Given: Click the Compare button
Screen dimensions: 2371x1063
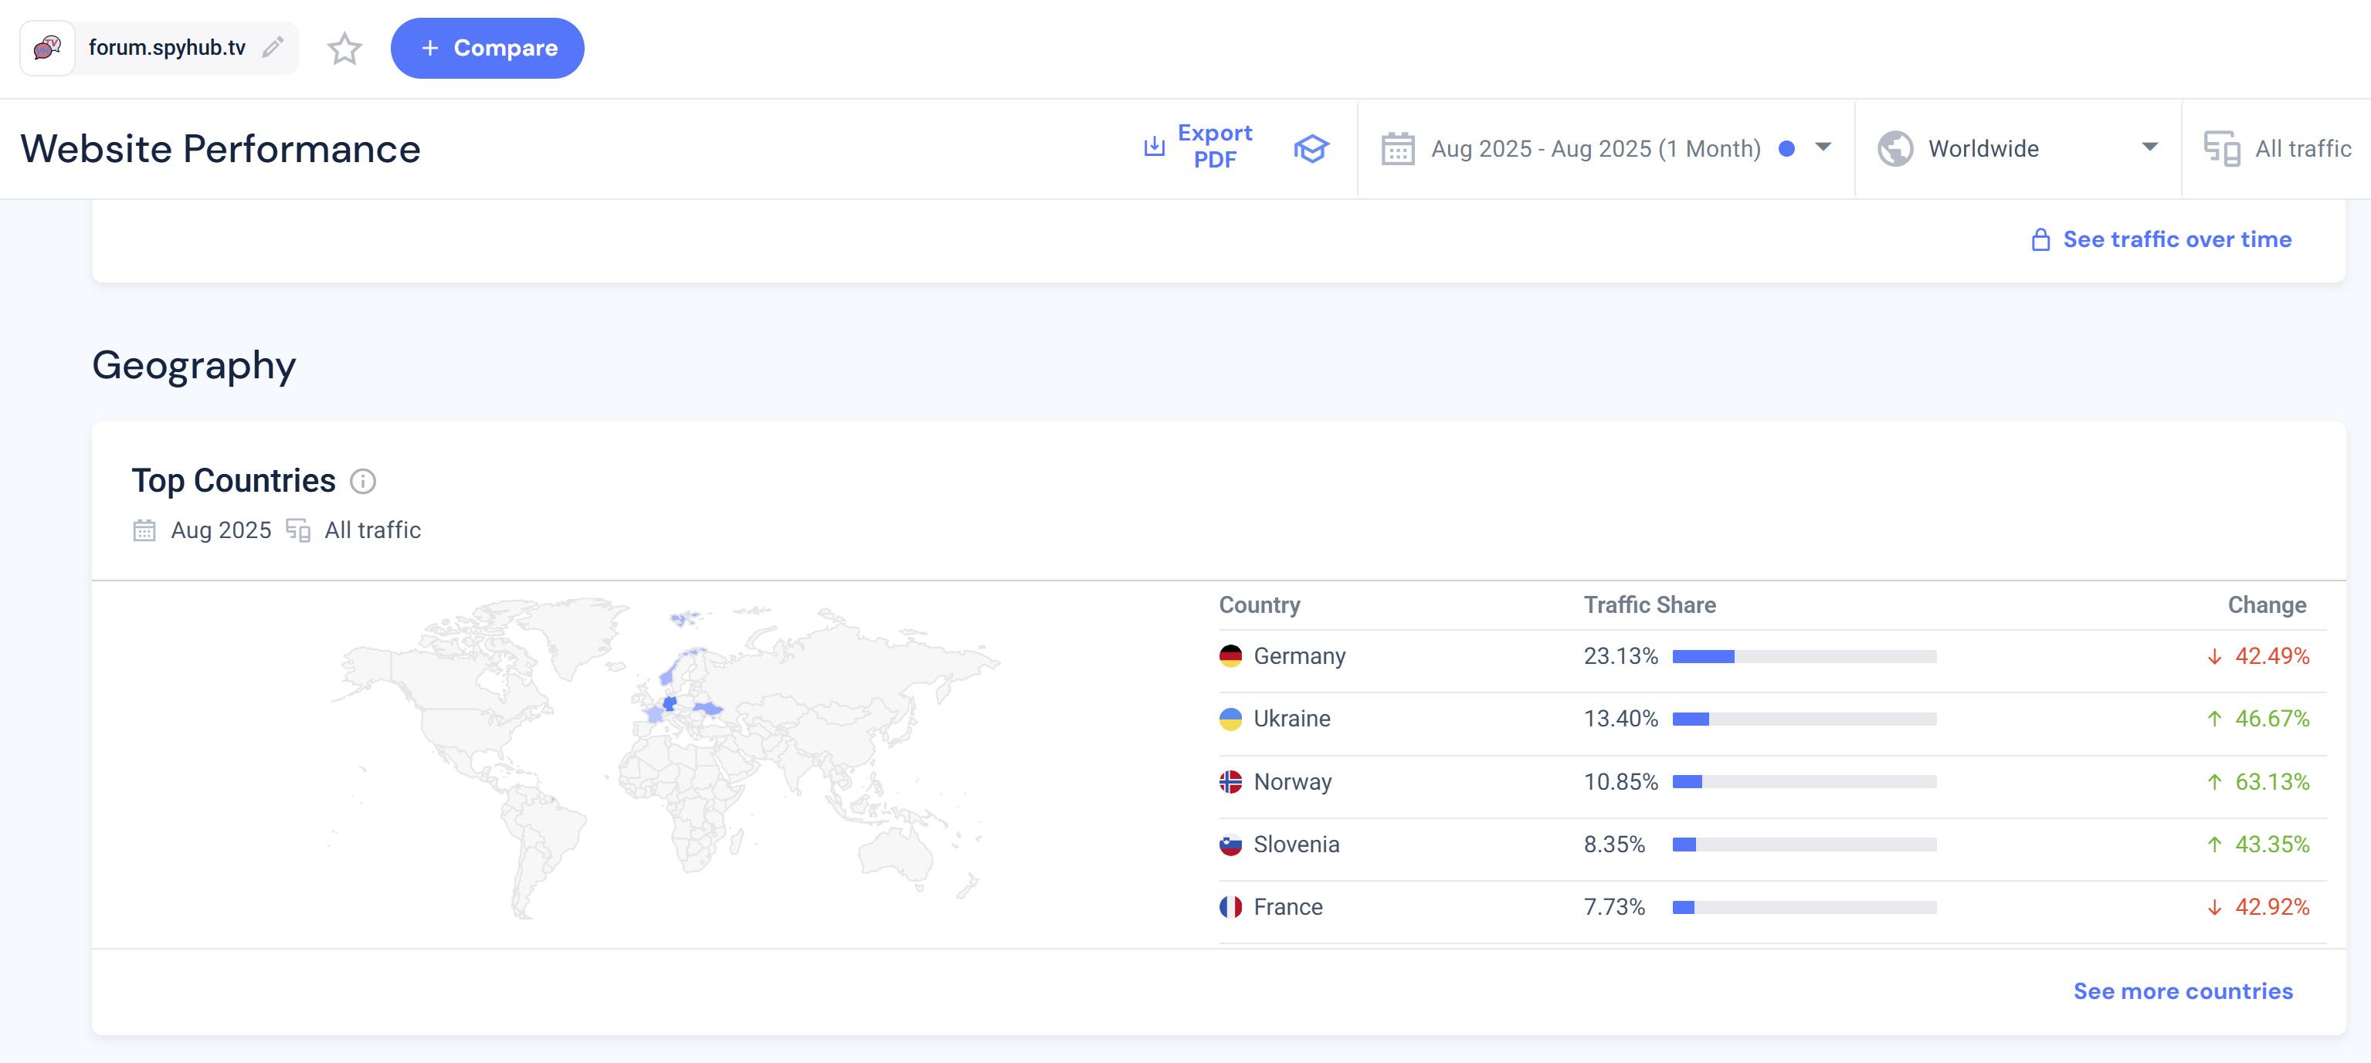Looking at the screenshot, I should pyautogui.click(x=487, y=48).
